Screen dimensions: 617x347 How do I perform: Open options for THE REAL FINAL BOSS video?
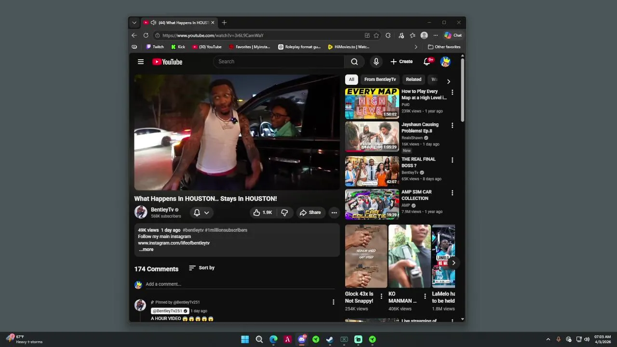(452, 160)
